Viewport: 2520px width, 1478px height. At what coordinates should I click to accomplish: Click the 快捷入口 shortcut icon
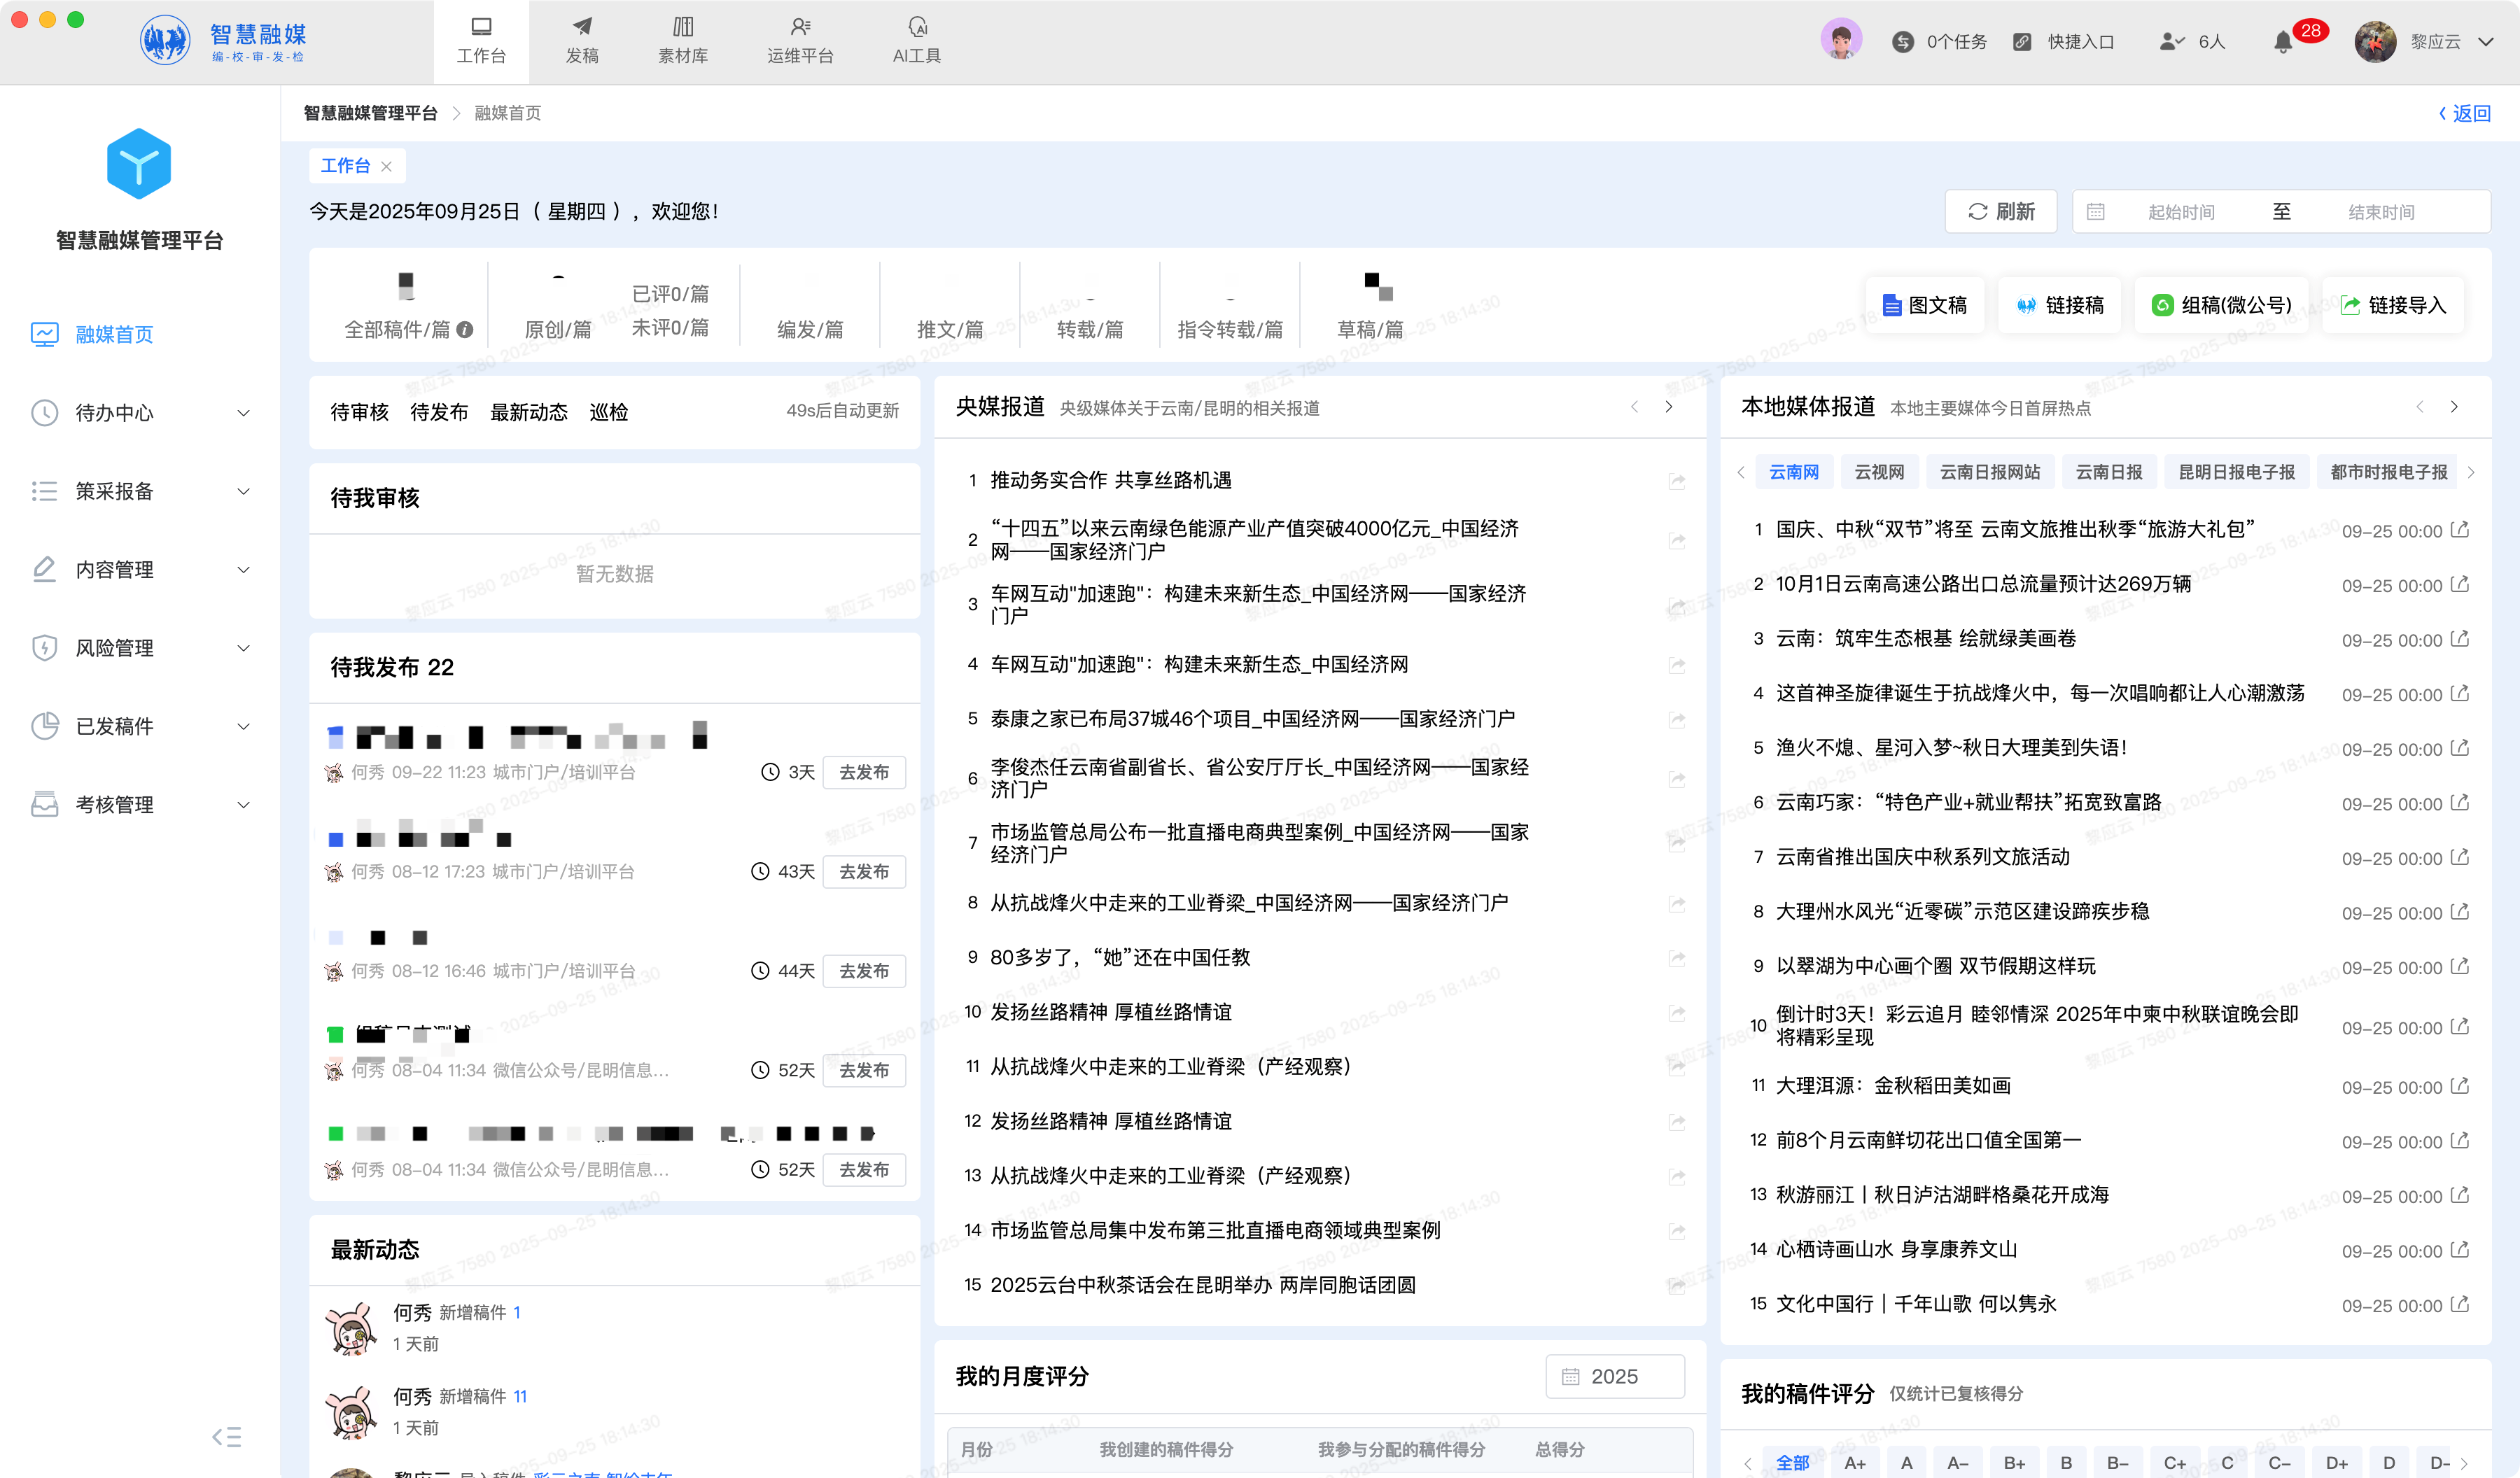point(2022,42)
